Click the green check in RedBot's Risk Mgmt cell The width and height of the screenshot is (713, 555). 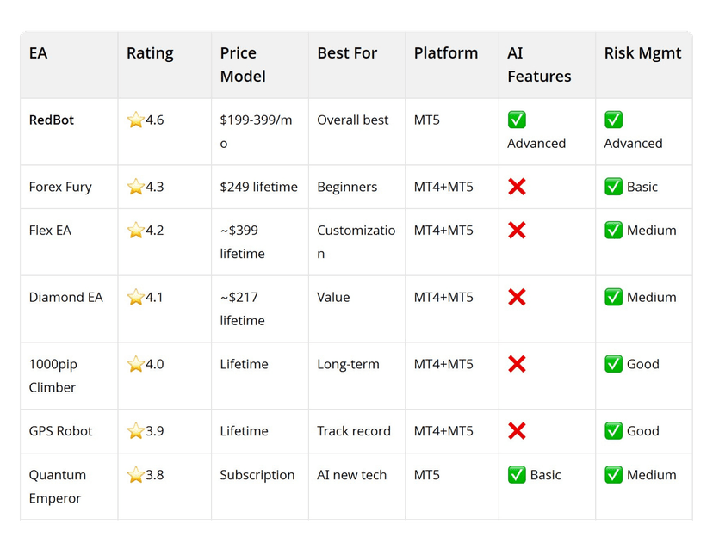point(613,120)
